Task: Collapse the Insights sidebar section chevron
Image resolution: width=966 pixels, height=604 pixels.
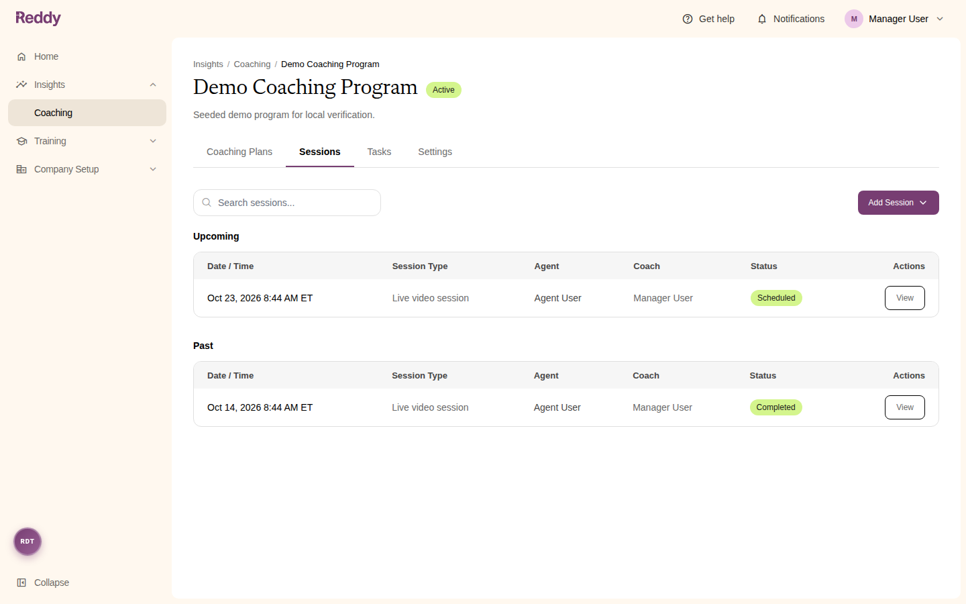Action: click(153, 85)
